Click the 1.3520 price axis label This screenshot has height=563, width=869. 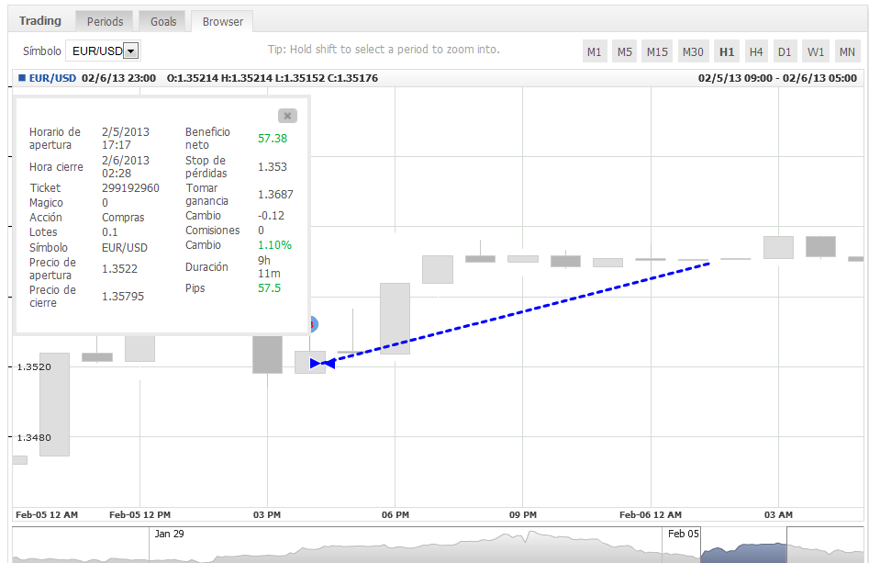(x=34, y=366)
